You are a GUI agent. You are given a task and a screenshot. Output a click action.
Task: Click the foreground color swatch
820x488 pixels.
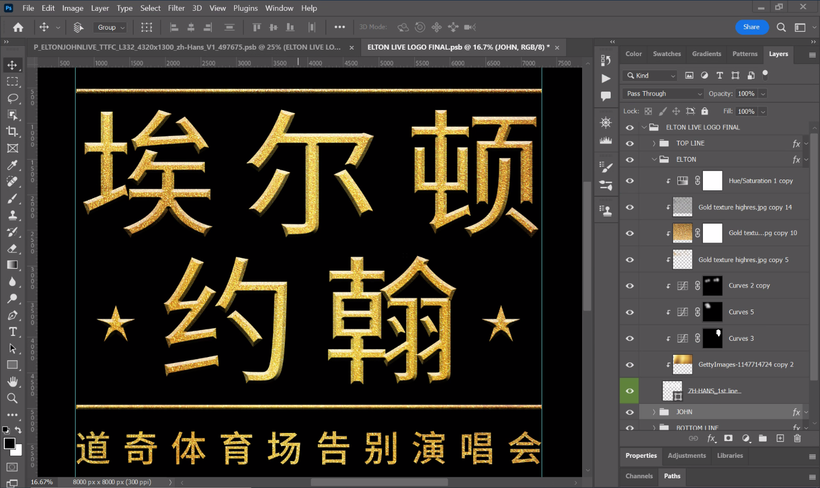click(x=10, y=444)
